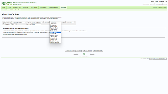The image size is (168, 94).
Task: Choose Kindergarten from the list
Action: 55,25
